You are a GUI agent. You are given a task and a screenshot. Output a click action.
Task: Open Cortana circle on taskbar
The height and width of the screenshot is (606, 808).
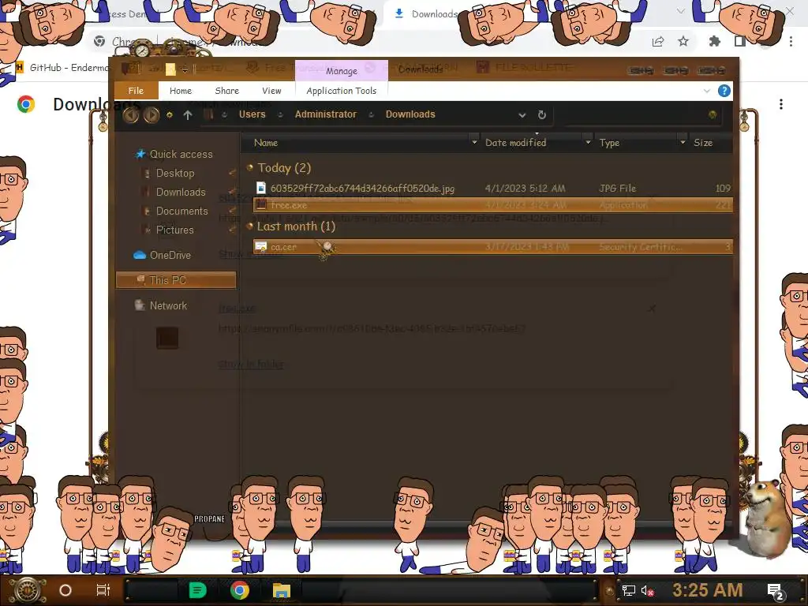(x=65, y=590)
